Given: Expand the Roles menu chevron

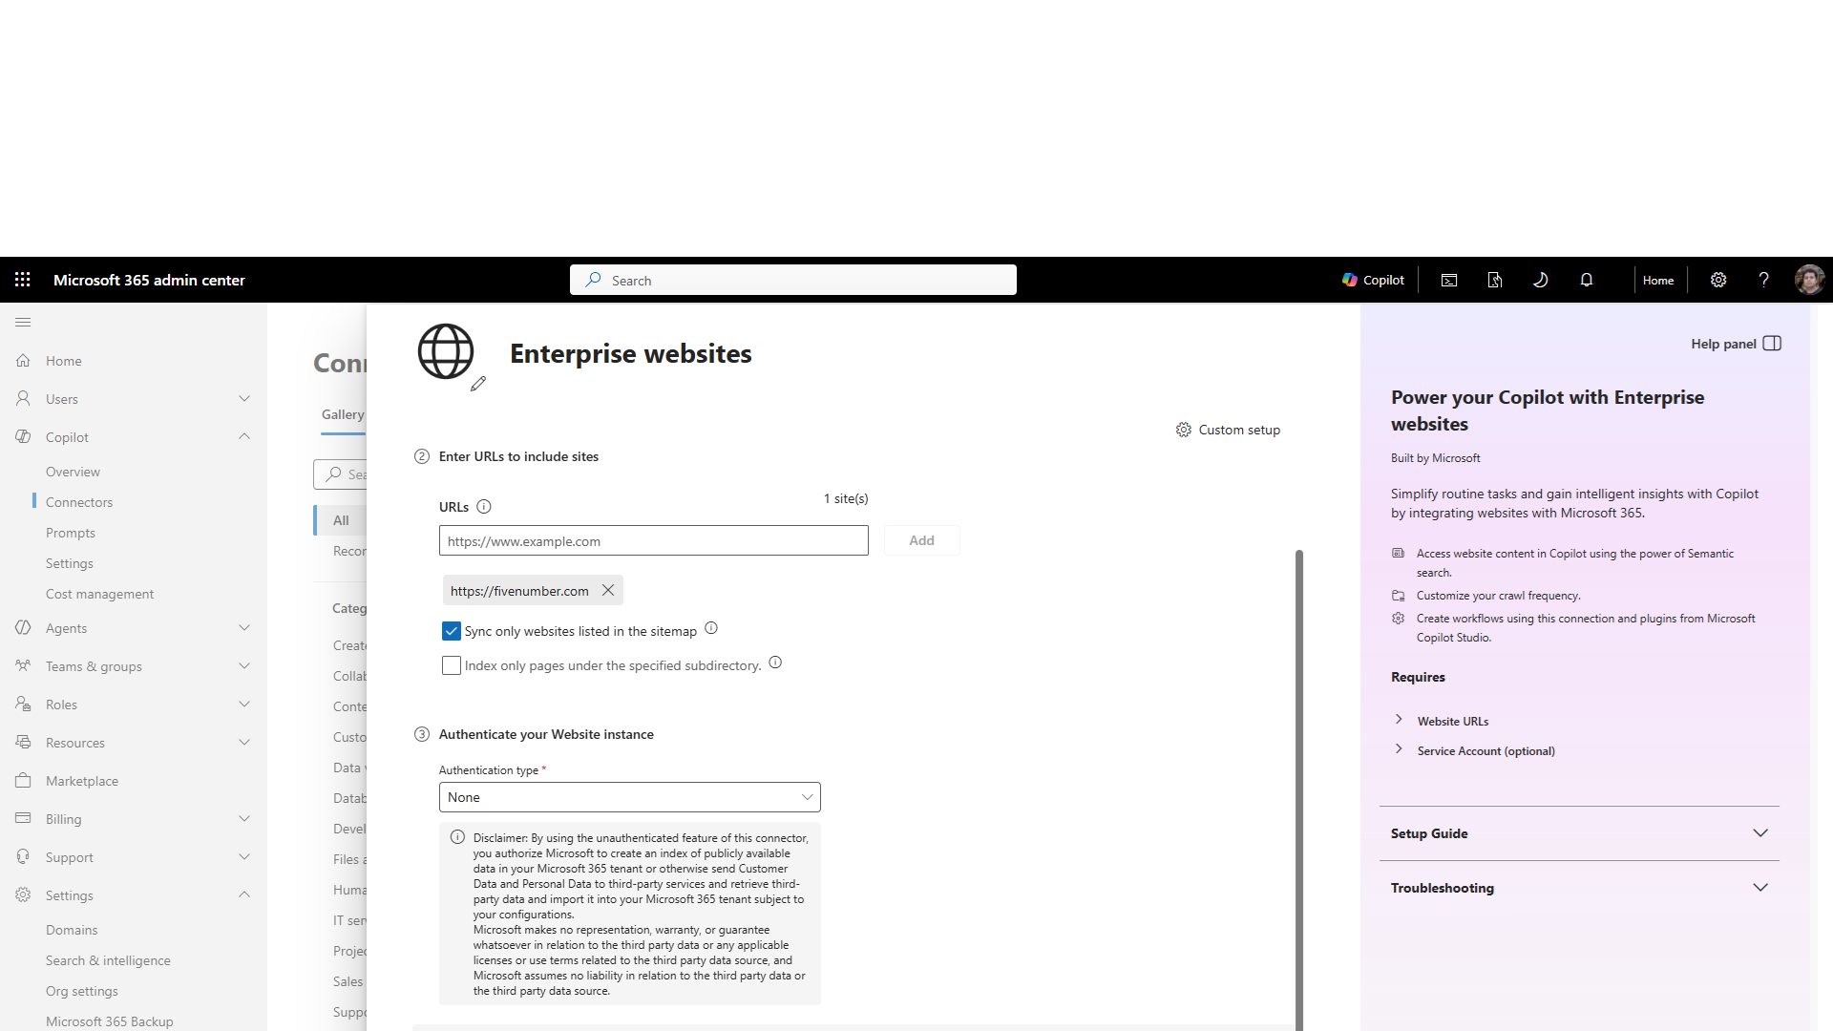Looking at the screenshot, I should pyautogui.click(x=244, y=705).
